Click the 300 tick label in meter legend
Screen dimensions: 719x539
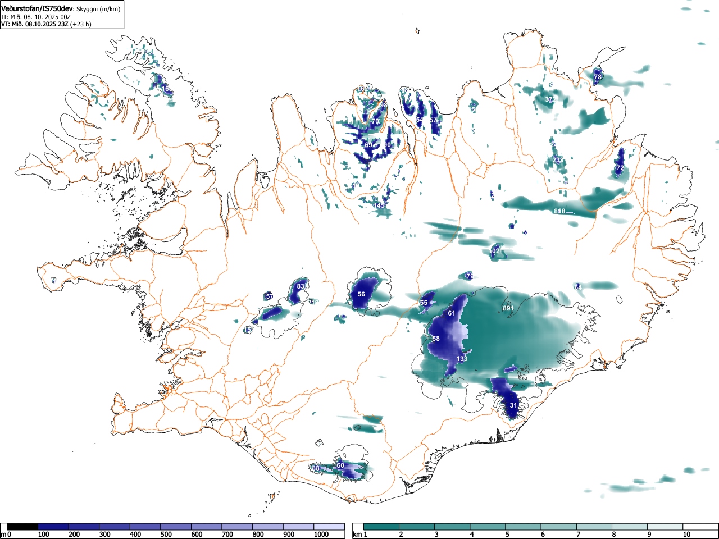(x=104, y=535)
